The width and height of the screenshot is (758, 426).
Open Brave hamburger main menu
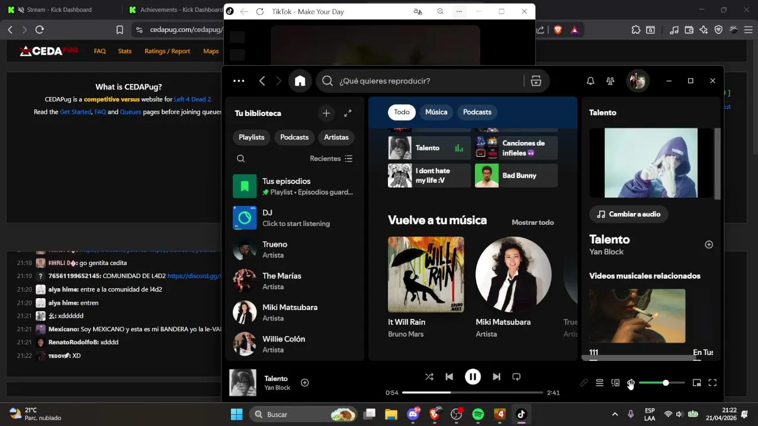747,30
